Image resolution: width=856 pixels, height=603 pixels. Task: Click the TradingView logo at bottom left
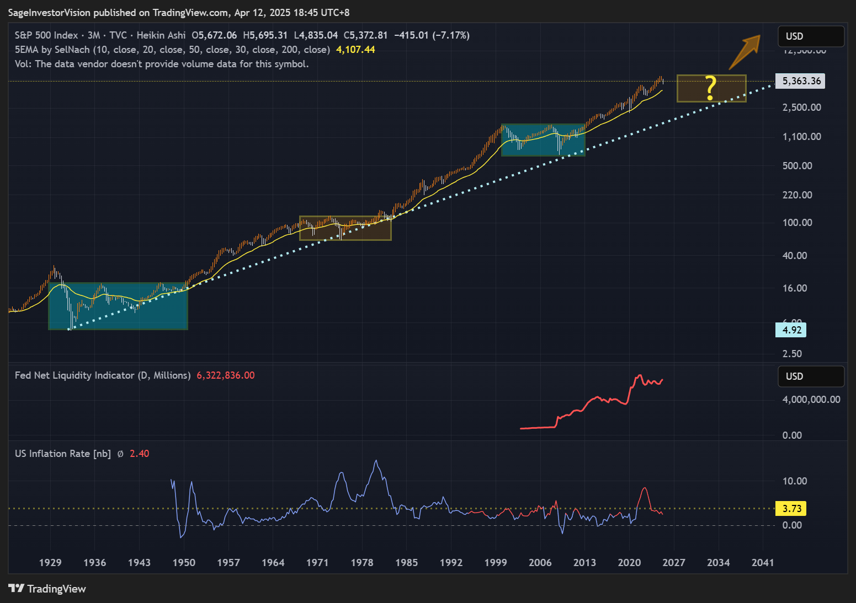(47, 589)
